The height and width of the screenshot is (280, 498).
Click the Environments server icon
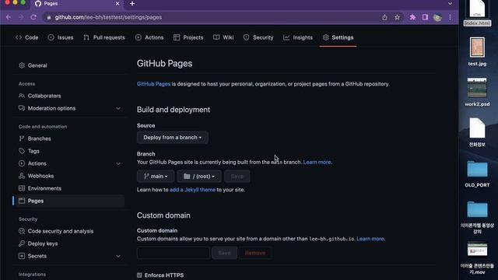click(22, 188)
